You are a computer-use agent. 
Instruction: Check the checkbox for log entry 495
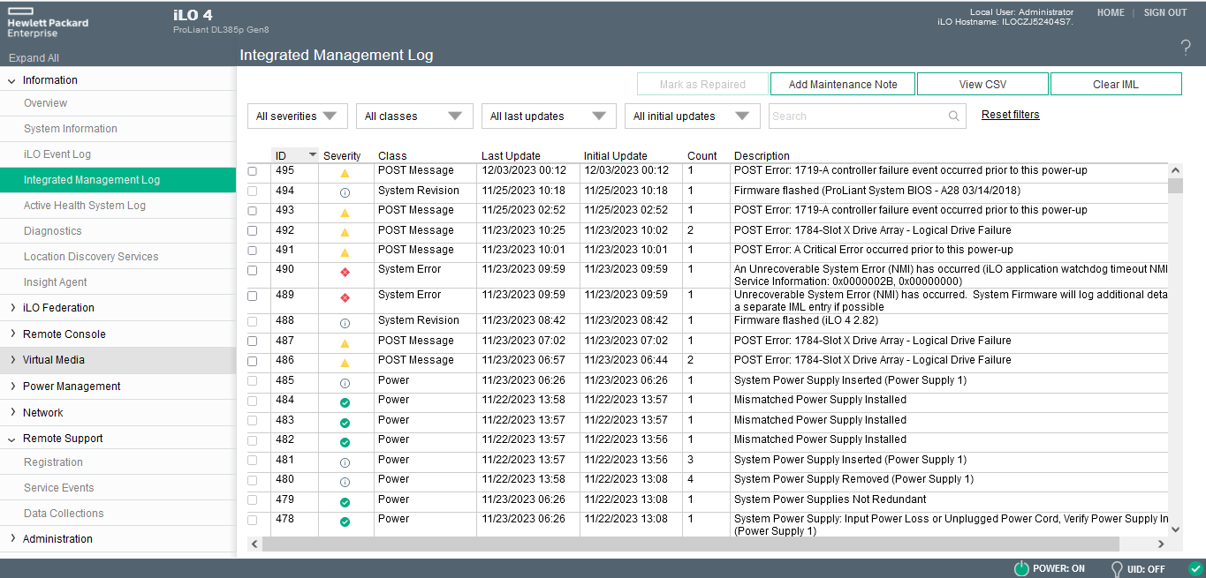click(253, 171)
